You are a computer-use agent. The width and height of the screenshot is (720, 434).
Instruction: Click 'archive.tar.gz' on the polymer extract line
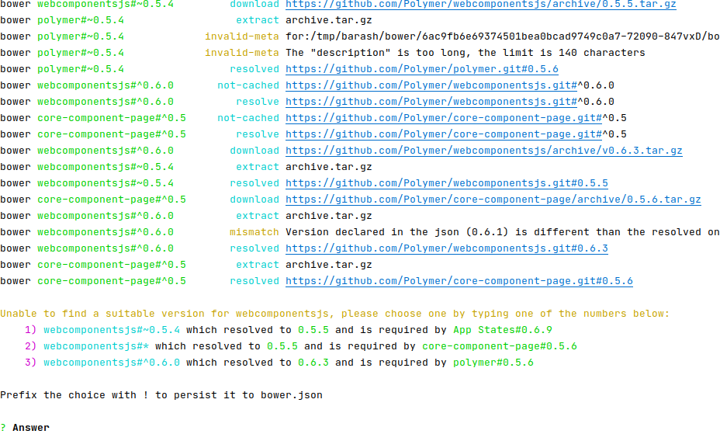click(x=329, y=21)
